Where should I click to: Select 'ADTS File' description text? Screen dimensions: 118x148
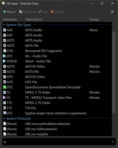pos(32,46)
